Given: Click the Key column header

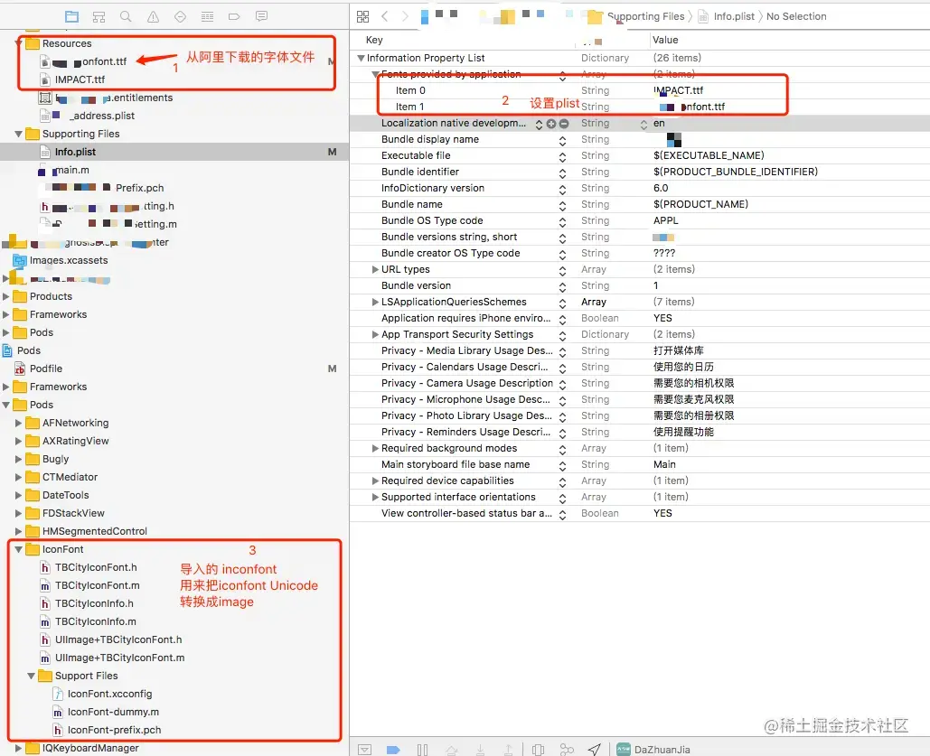Looking at the screenshot, I should pyautogui.click(x=374, y=40).
